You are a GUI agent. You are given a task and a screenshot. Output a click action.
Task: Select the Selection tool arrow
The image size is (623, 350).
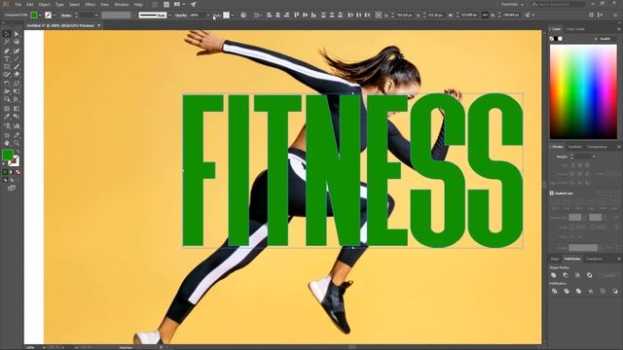(7, 34)
